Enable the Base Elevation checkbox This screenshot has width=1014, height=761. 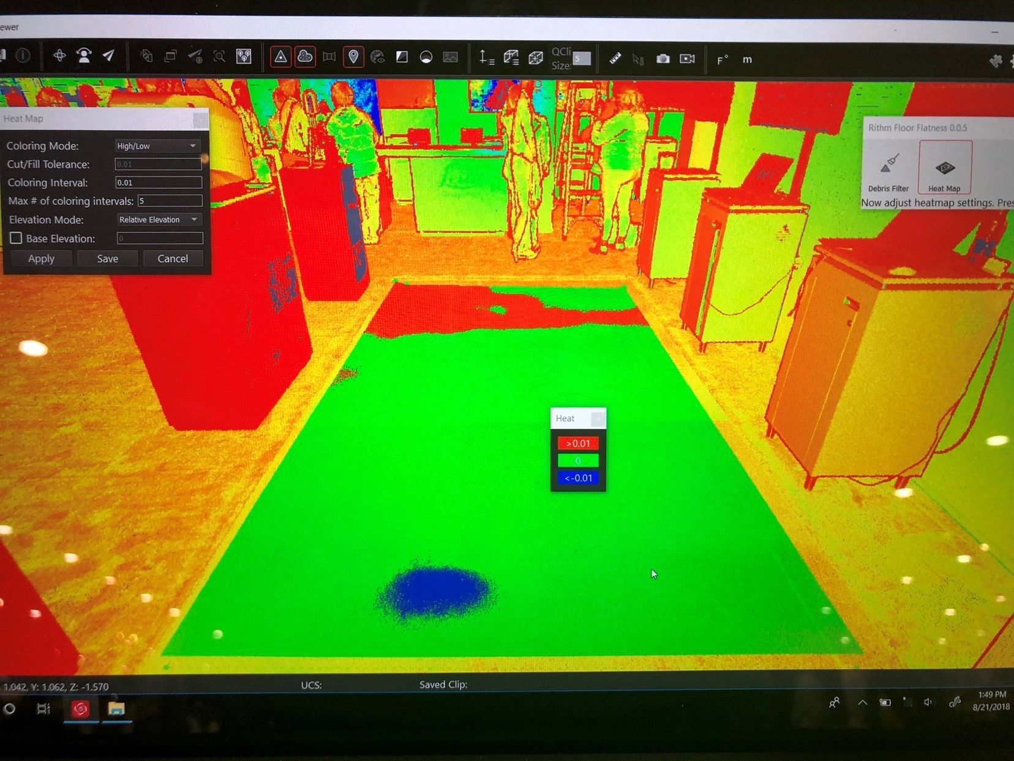(17, 238)
